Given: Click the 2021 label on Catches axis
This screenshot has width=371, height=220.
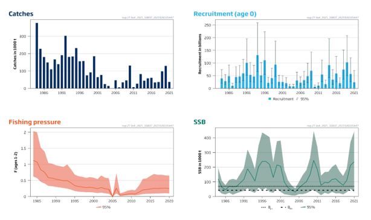Looking at the screenshot, I should coord(169,92).
